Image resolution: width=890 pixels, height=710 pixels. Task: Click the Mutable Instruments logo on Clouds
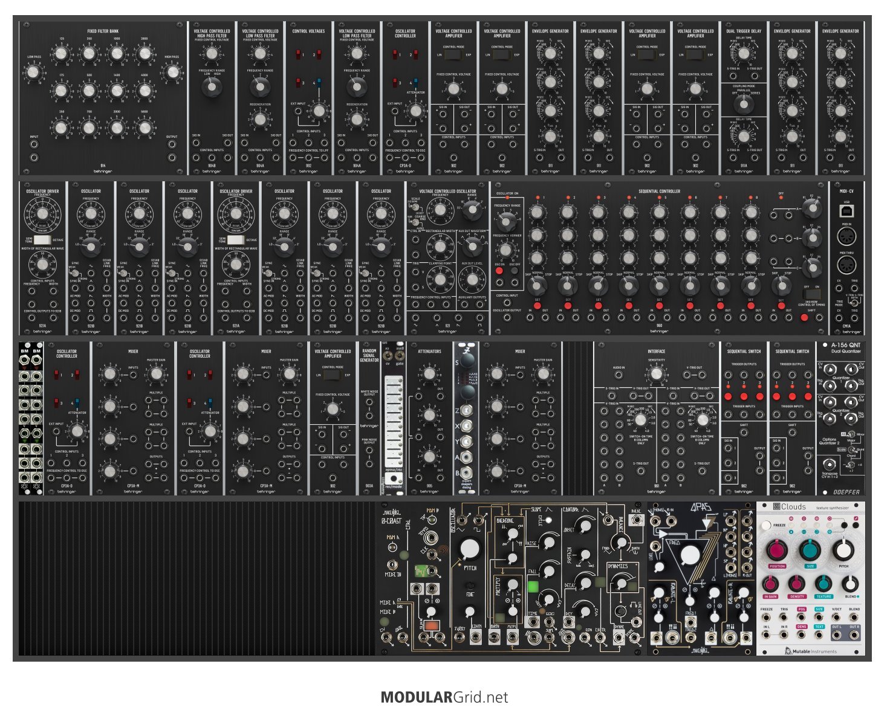coord(811,651)
